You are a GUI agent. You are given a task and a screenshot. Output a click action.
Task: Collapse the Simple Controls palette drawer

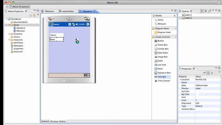176,37
